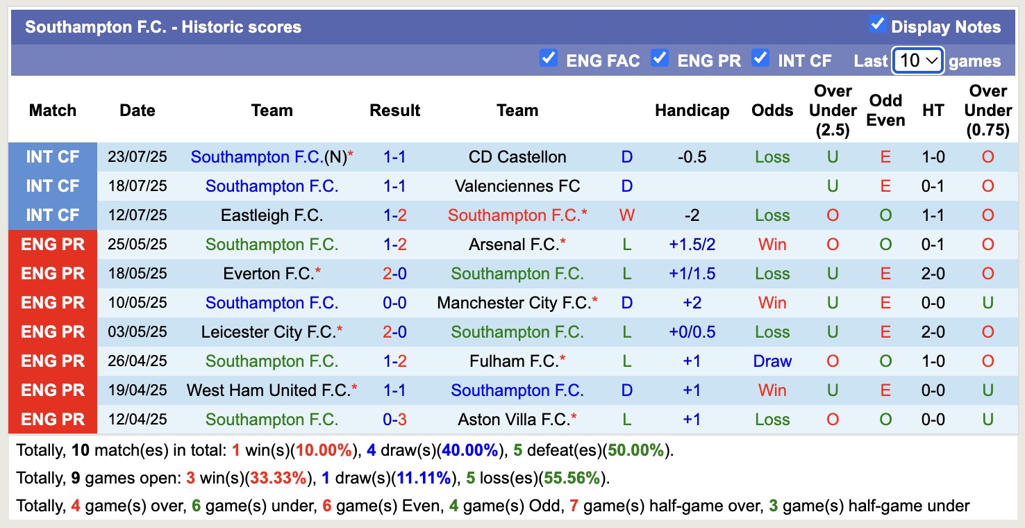Open the Arsenal F.C. team page
The image size is (1025, 528).
[x=517, y=244]
